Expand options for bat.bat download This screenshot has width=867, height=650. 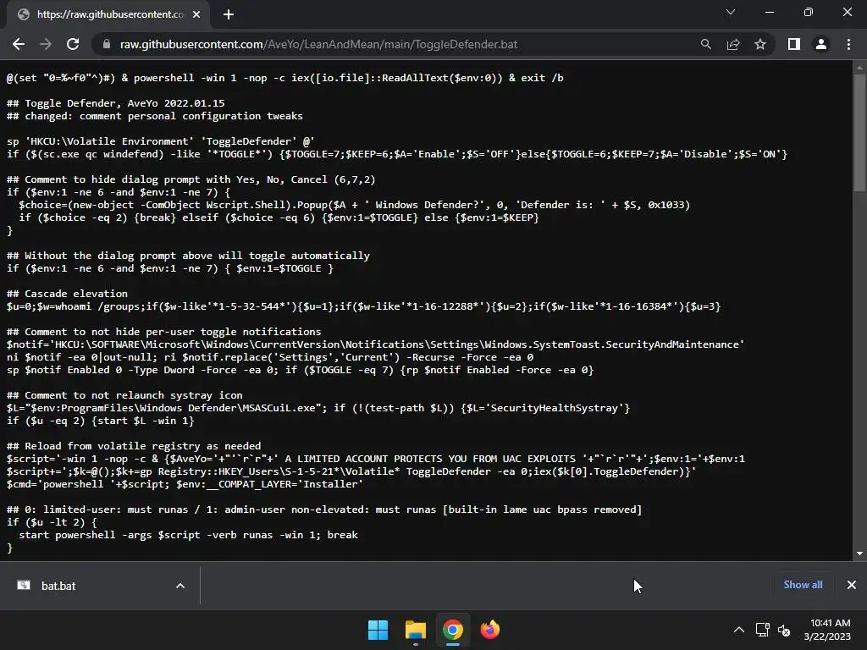tap(179, 586)
